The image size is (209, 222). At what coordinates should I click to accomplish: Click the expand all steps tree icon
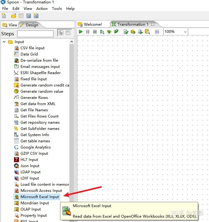click(61, 33)
